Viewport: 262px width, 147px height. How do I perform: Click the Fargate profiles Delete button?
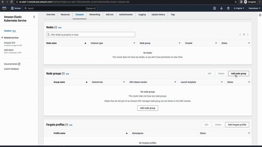click(218, 125)
